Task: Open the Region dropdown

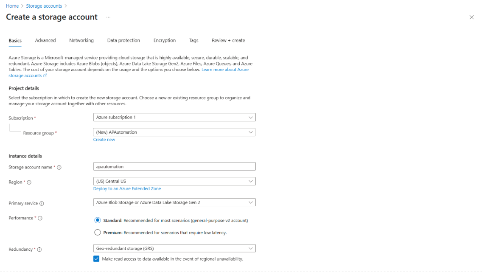Action: 174,181
